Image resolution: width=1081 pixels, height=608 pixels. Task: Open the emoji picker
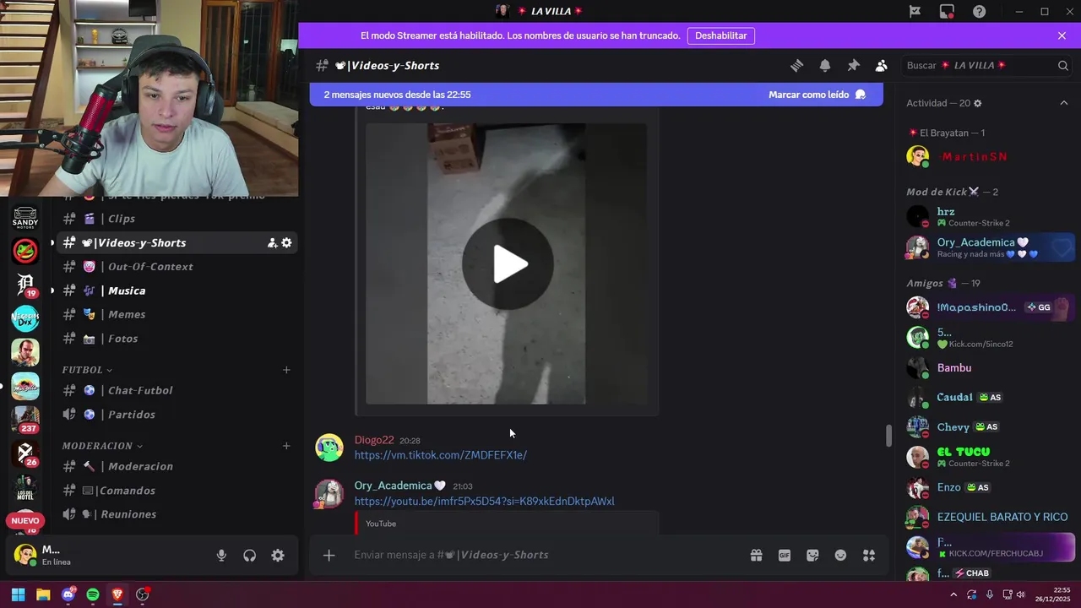pyautogui.click(x=840, y=555)
